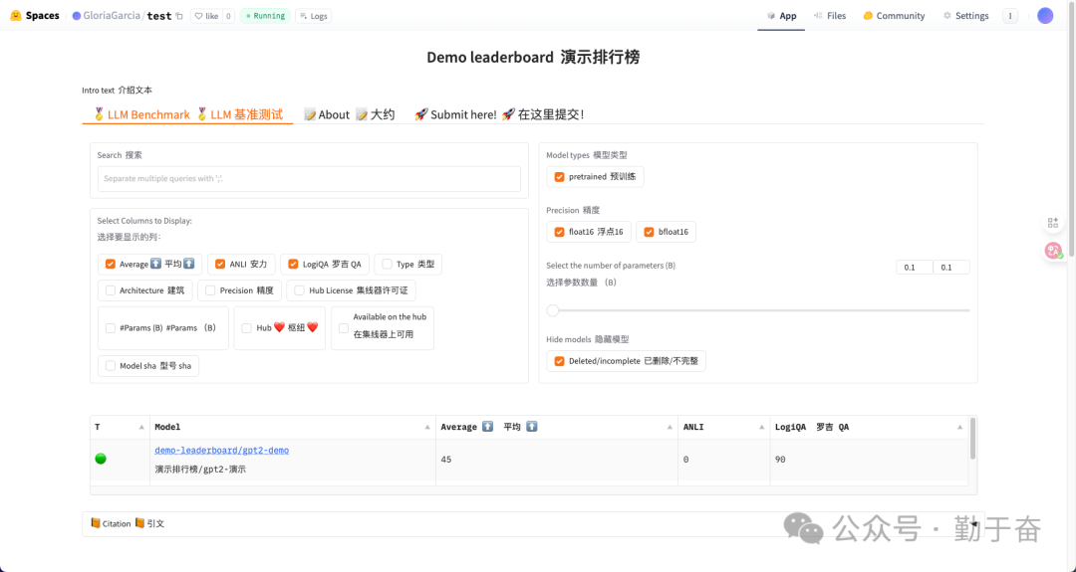Click the QR grid icon on right edge
The height and width of the screenshot is (572, 1076).
pos(1053,223)
